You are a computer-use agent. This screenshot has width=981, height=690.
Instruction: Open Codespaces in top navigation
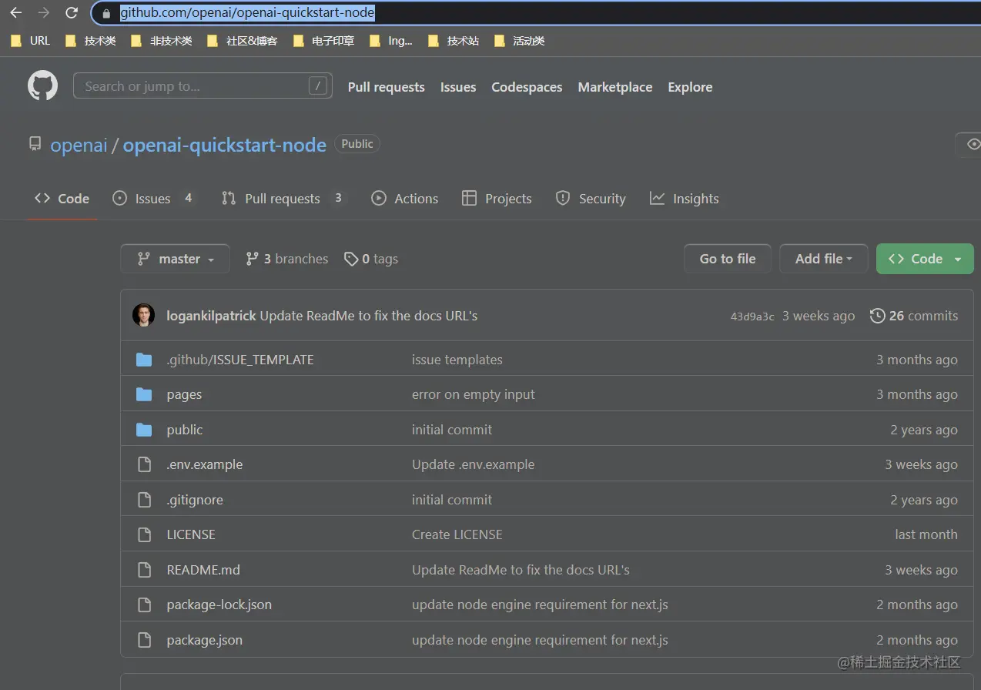click(x=527, y=87)
